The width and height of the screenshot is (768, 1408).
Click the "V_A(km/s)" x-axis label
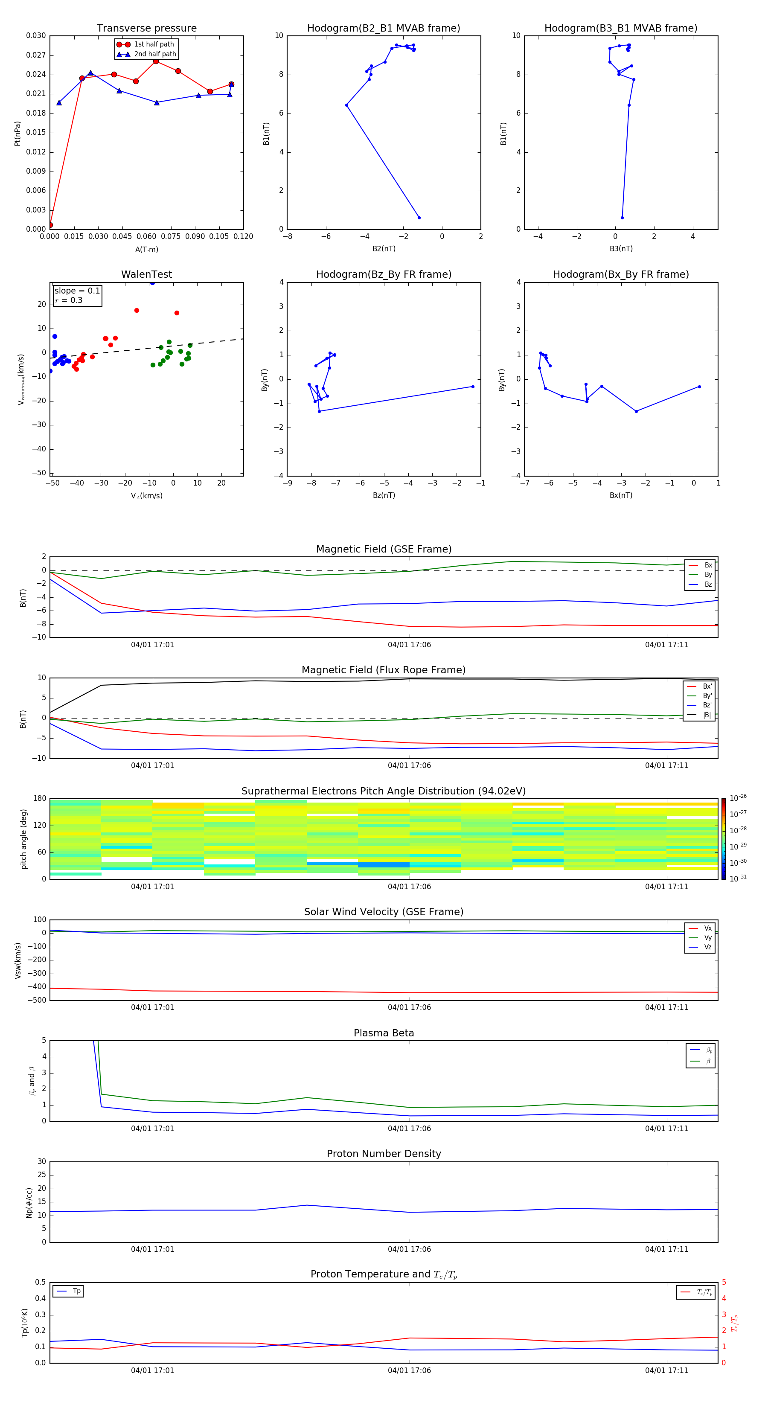coord(146,496)
